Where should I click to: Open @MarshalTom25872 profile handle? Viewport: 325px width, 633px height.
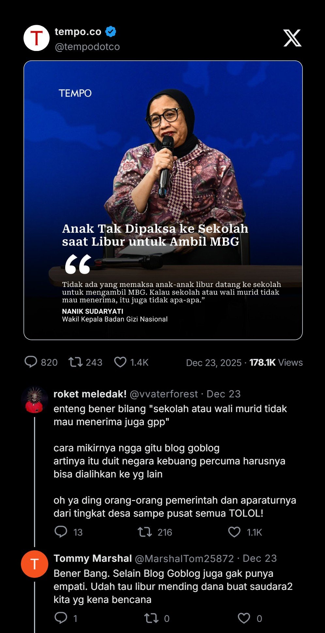pyautogui.click(x=184, y=558)
